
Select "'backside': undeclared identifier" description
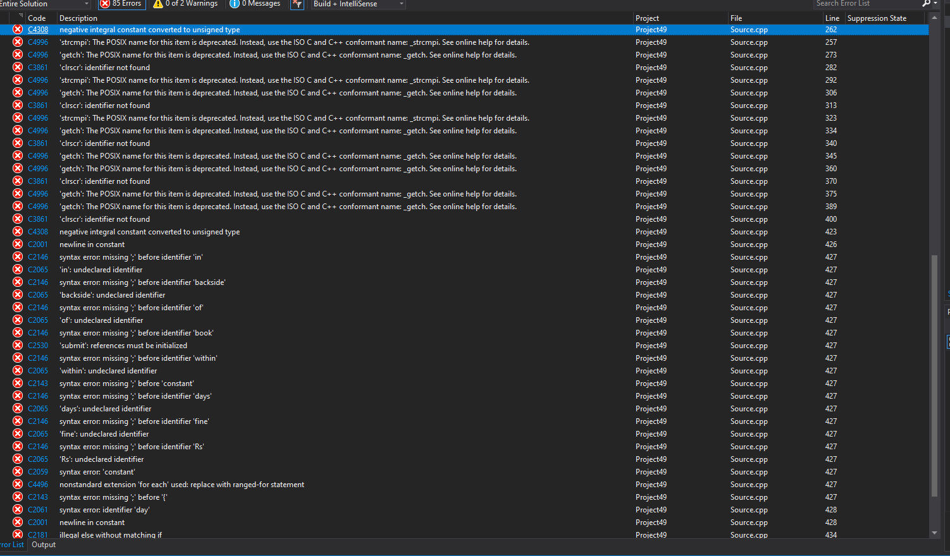113,295
